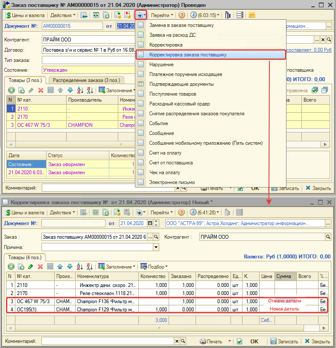This screenshot has width=336, height=348.
Task: Click copy row icon in bottom table toolbar
Action: (21, 266)
